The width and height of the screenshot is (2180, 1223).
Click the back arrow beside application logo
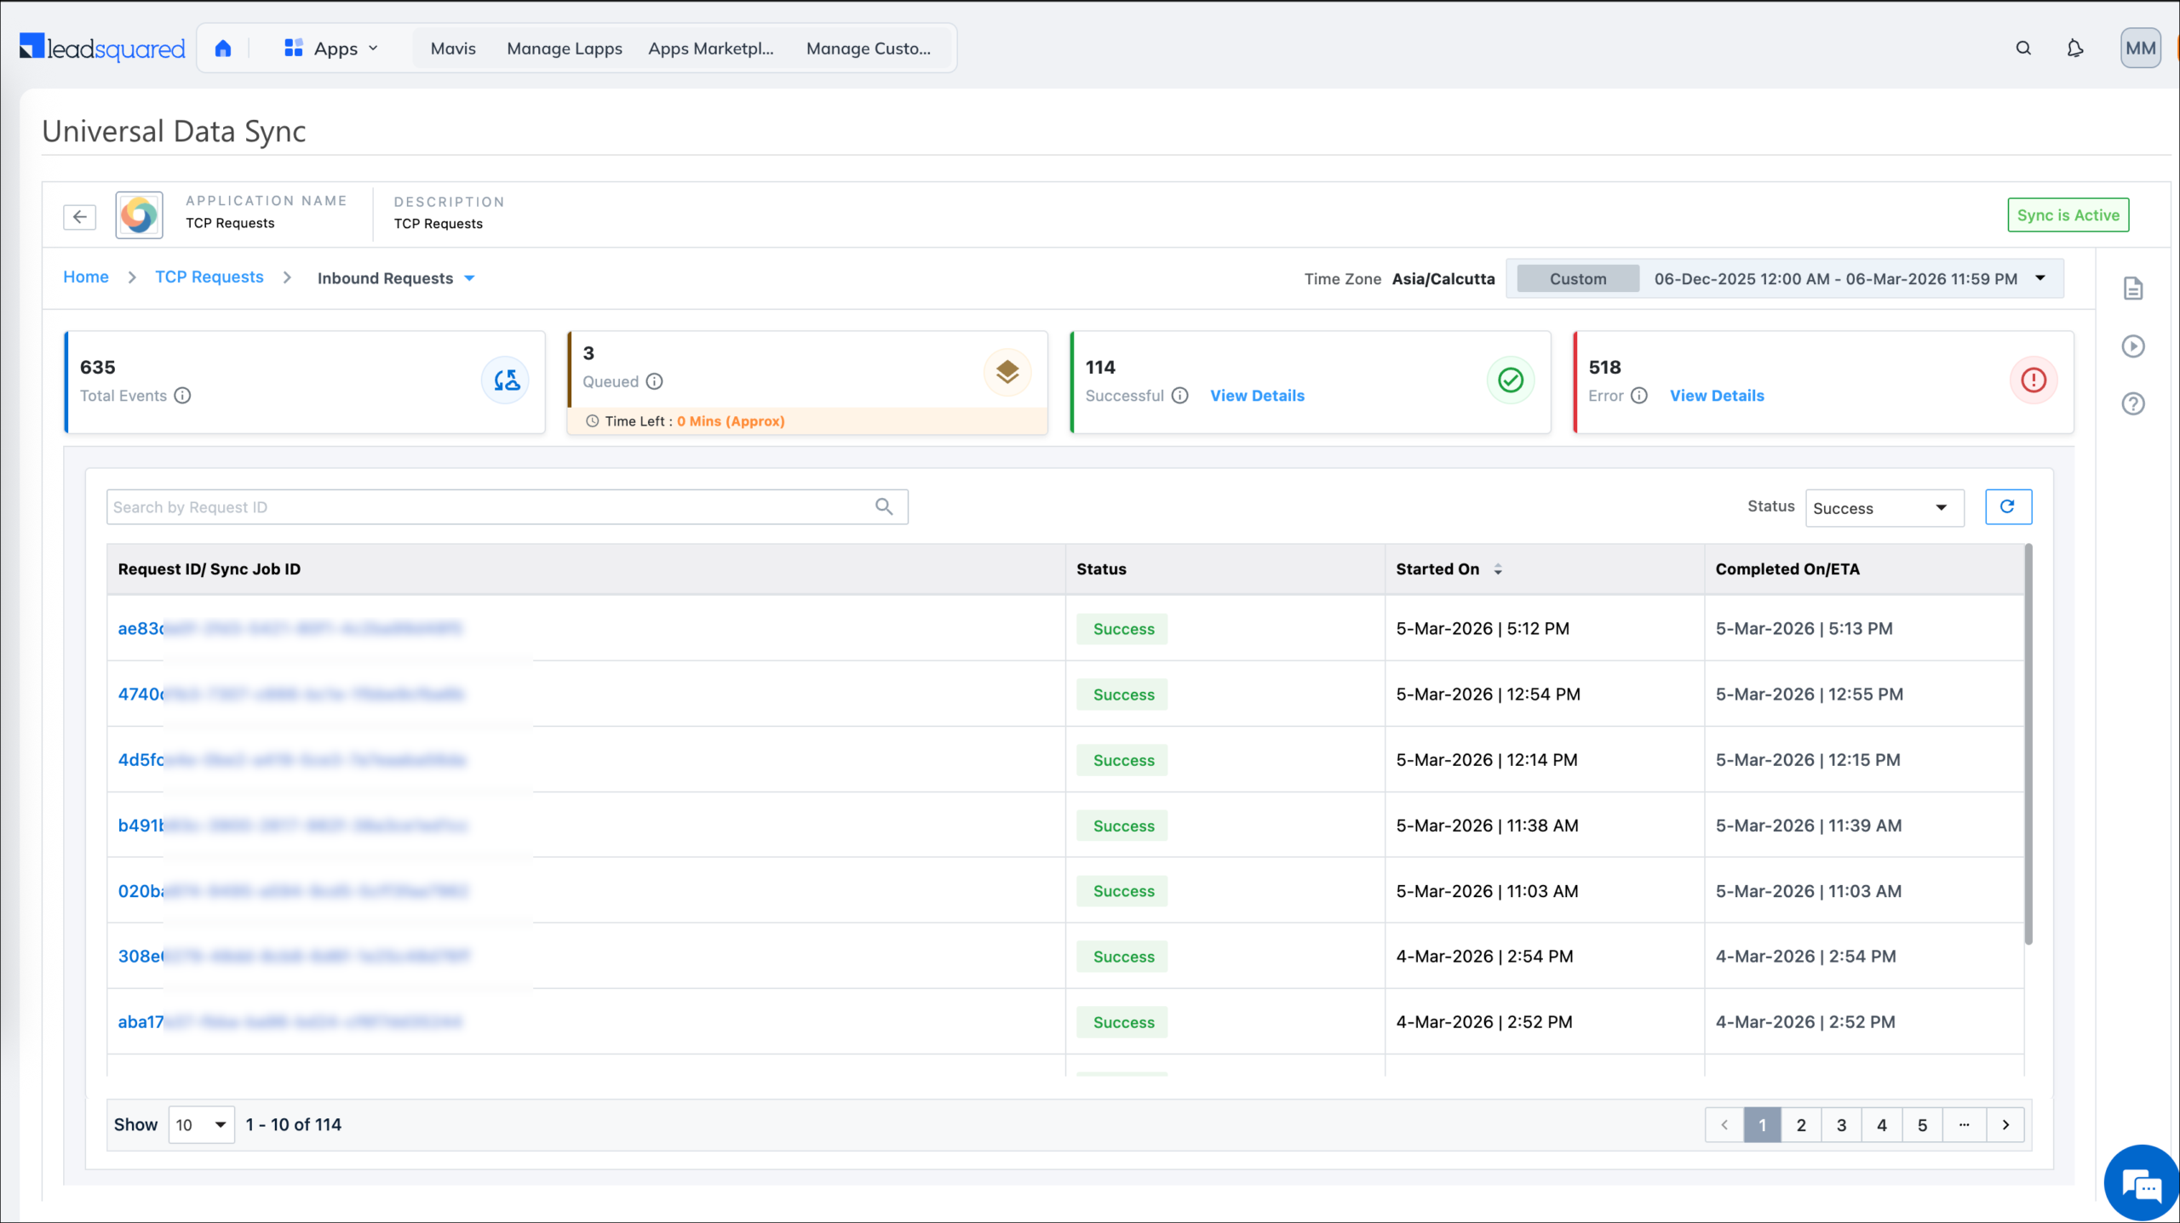80,216
